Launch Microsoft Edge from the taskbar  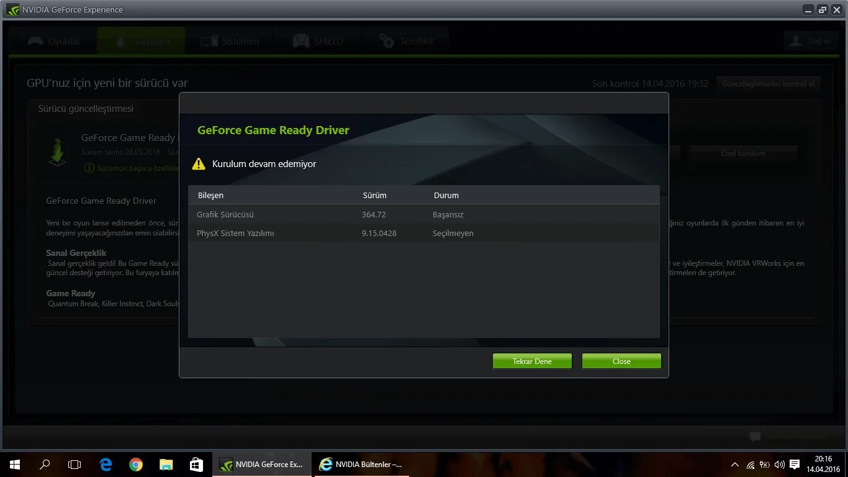(x=106, y=465)
